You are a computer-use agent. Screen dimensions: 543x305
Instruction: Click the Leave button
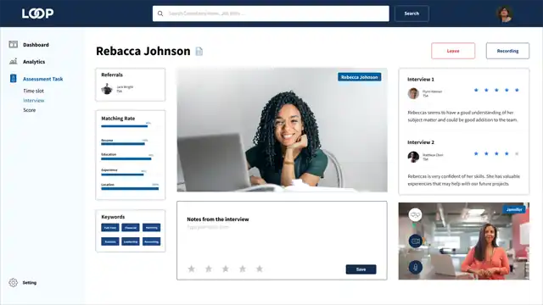pyautogui.click(x=453, y=51)
